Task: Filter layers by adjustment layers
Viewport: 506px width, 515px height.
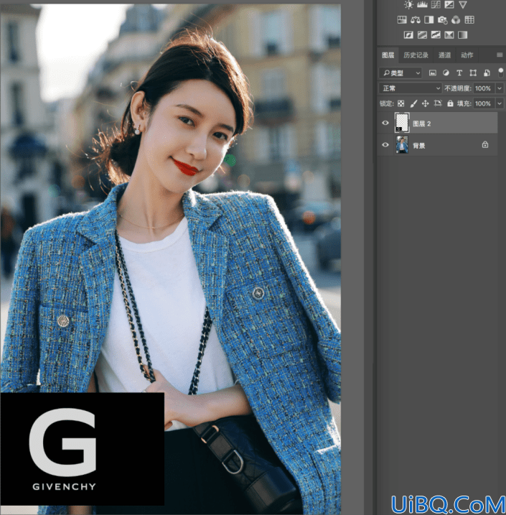Action: pyautogui.click(x=446, y=73)
